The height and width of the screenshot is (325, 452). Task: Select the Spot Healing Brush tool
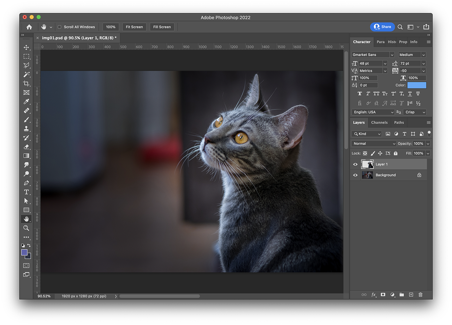(x=26, y=110)
